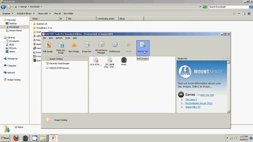253x142 pixels.
Task: Select Image Catalog tree node
Action: (x=56, y=59)
